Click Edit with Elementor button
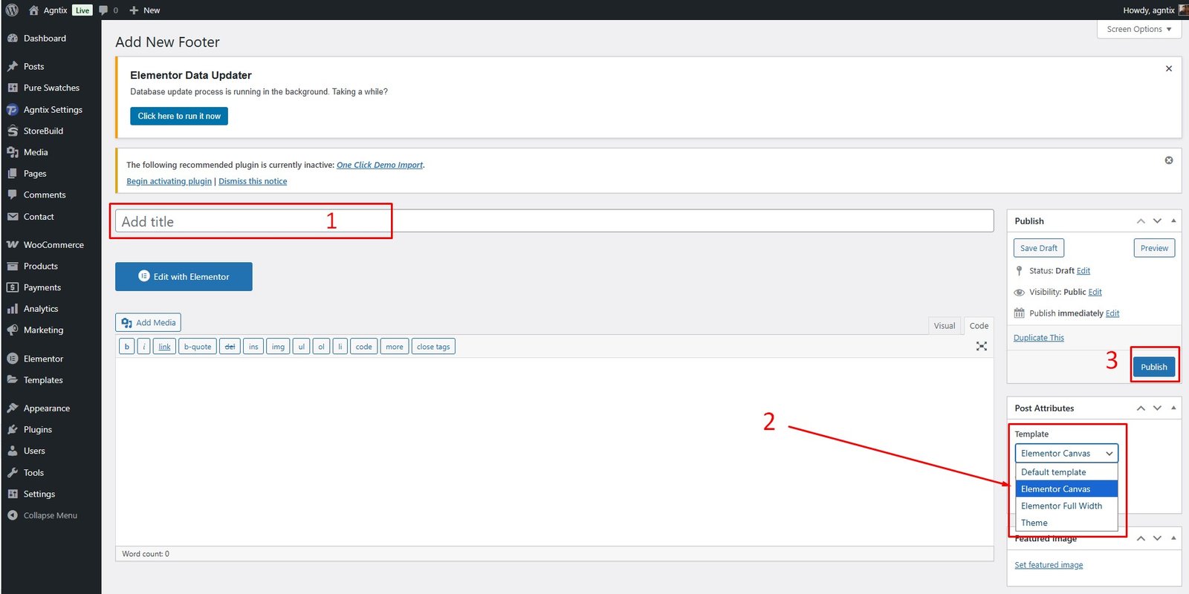Viewport: 1189px width, 594px height. [x=184, y=277]
